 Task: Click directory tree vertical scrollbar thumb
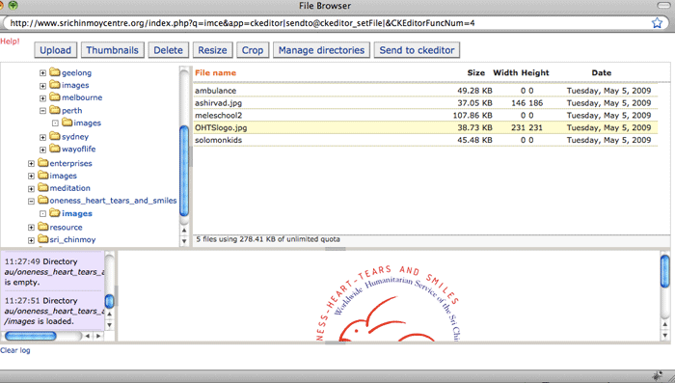(184, 171)
